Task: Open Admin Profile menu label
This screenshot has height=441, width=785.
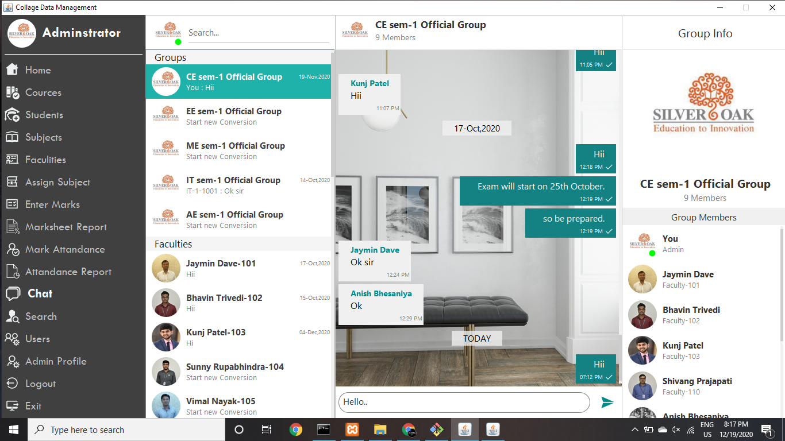Action: coord(56,361)
